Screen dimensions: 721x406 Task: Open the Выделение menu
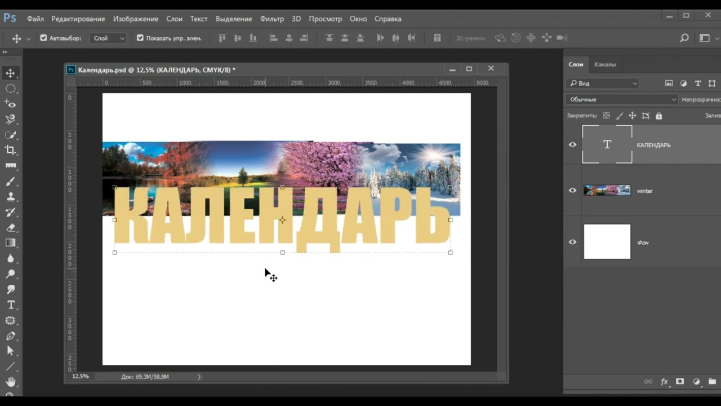point(234,19)
